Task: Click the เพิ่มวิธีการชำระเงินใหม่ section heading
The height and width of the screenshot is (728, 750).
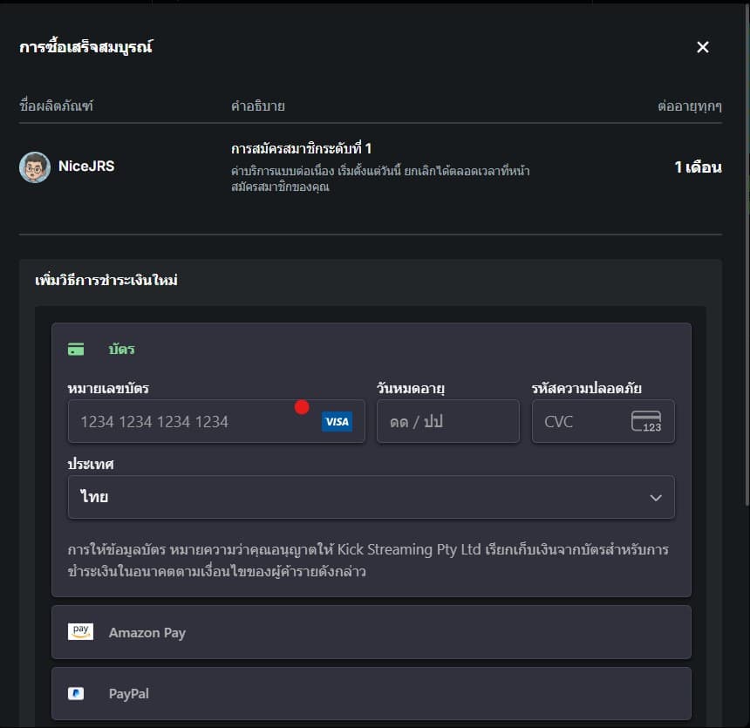Action: 106,280
